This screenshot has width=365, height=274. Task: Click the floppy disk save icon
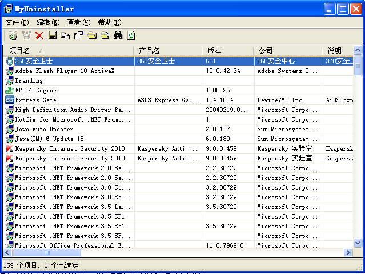pyautogui.click(x=53, y=36)
